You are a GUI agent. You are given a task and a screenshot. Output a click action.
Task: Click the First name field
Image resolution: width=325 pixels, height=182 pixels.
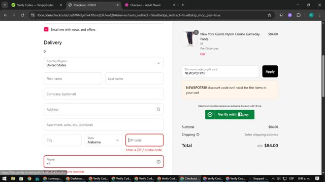tap(73, 78)
